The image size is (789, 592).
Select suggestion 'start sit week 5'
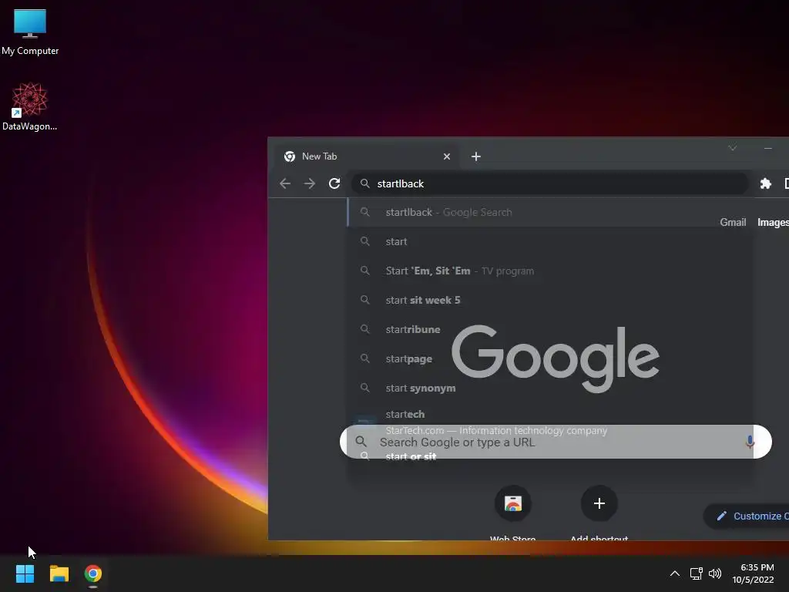tap(550, 300)
